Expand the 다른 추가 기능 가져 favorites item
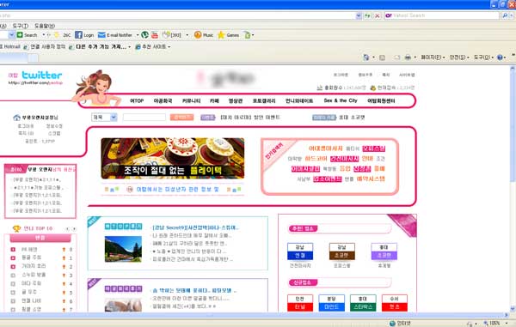 [x=100, y=46]
